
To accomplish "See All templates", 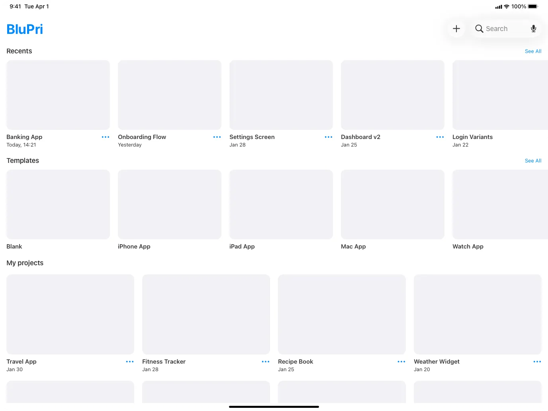I will pos(533,160).
